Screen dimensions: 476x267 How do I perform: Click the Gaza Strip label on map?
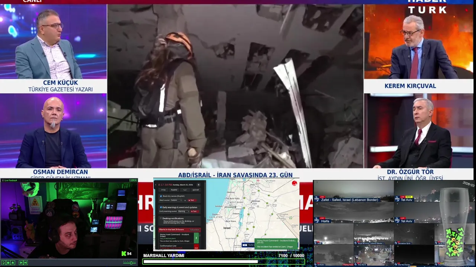(216, 217)
